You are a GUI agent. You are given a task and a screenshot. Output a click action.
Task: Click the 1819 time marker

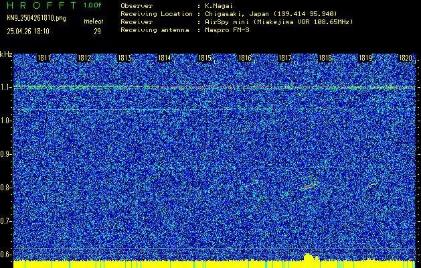pos(365,58)
